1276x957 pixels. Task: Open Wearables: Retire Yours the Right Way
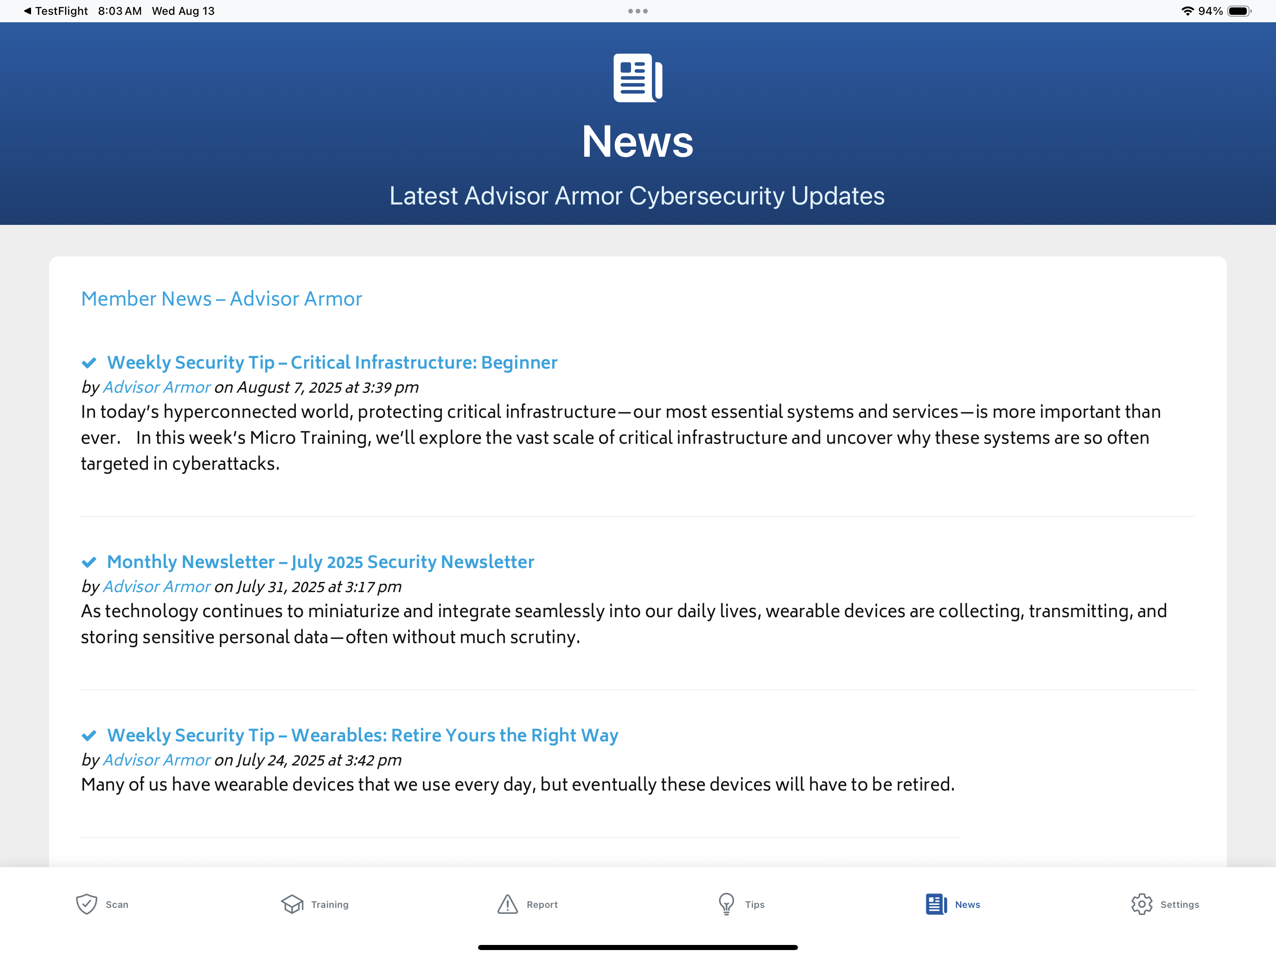coord(363,735)
